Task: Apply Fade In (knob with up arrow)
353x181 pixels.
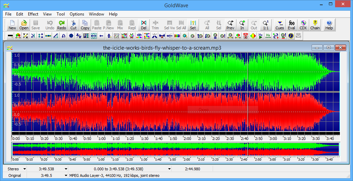Action: click(200, 36)
